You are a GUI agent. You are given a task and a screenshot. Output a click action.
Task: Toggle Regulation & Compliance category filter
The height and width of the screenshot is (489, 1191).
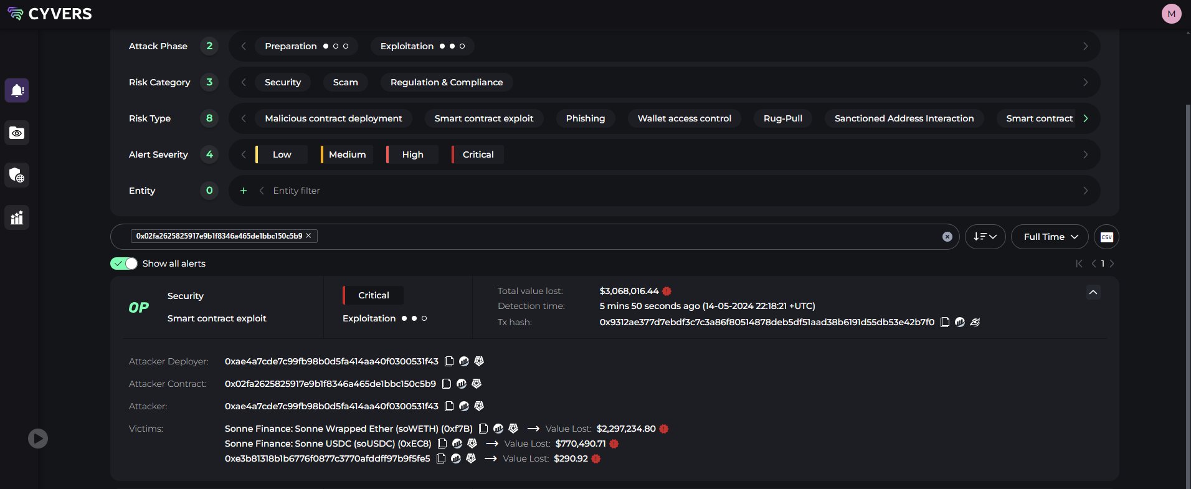coord(447,82)
